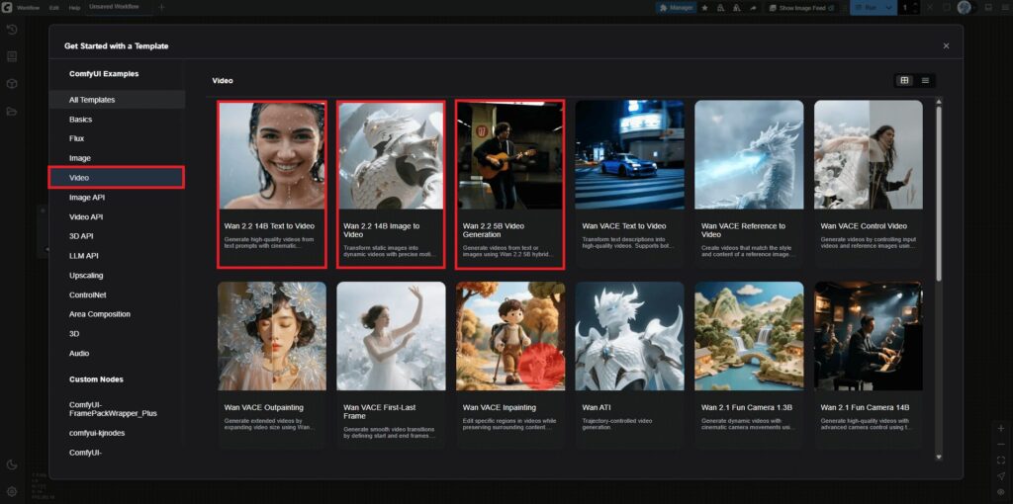Click the template list vertical scrollbar

(x=939, y=194)
